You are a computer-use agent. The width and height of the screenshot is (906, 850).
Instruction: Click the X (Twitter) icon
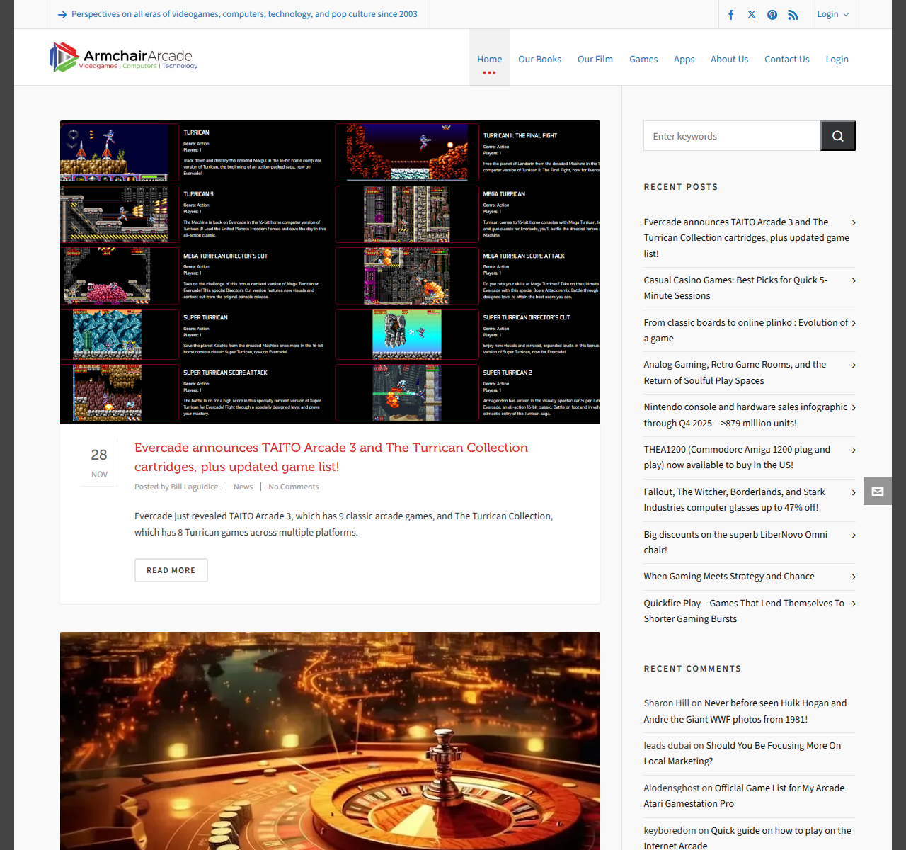[x=752, y=15]
